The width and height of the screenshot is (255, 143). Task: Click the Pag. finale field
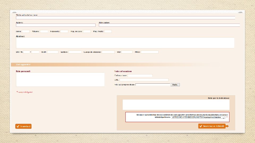[108, 32]
